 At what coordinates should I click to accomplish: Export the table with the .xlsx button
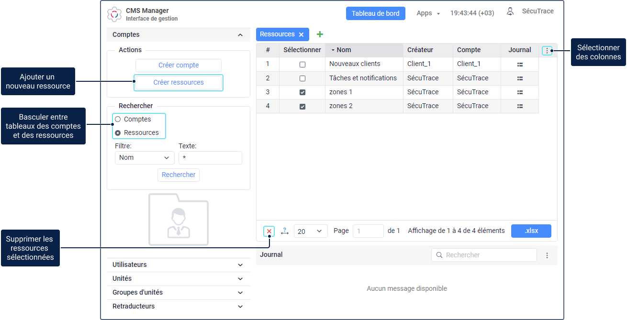tap(531, 231)
